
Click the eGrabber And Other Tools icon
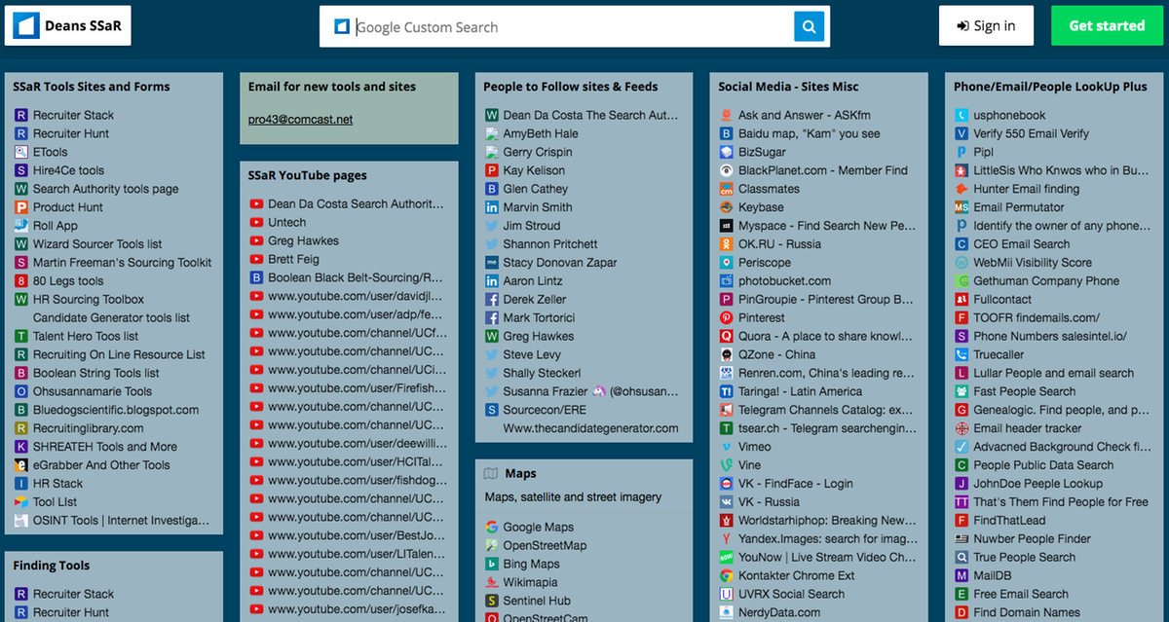point(21,465)
